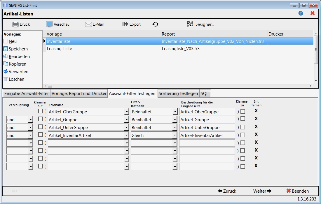Open the SQL tab

[205, 94]
